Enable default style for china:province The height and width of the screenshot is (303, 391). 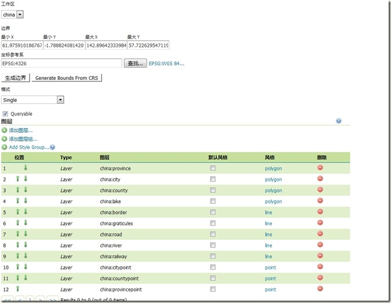point(213,168)
